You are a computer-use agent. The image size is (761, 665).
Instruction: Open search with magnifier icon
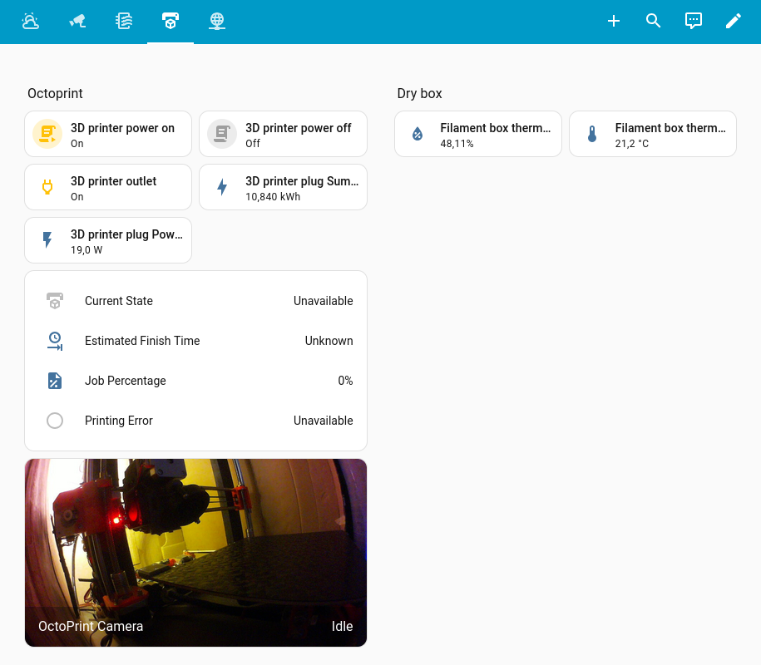pos(654,22)
